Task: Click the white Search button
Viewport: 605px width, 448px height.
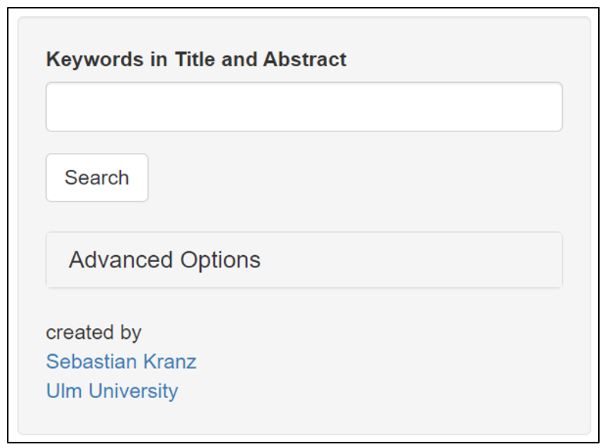Action: point(97,178)
